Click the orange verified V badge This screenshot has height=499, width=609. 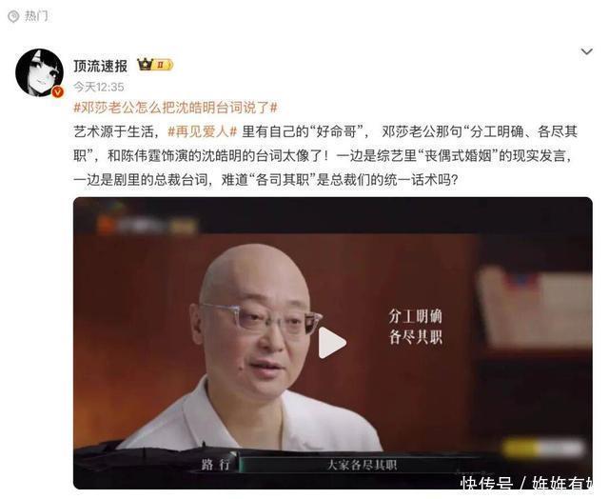(x=58, y=91)
